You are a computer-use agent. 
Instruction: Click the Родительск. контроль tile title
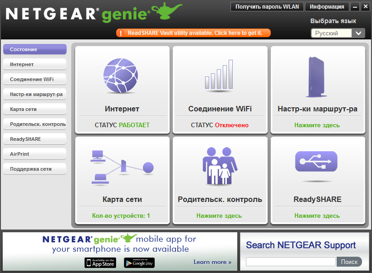(x=220, y=199)
